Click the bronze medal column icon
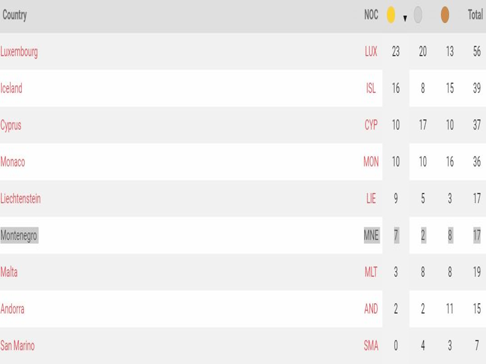 (445, 15)
